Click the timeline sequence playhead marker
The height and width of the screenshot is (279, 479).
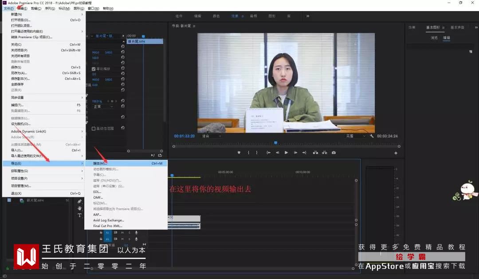(x=172, y=175)
